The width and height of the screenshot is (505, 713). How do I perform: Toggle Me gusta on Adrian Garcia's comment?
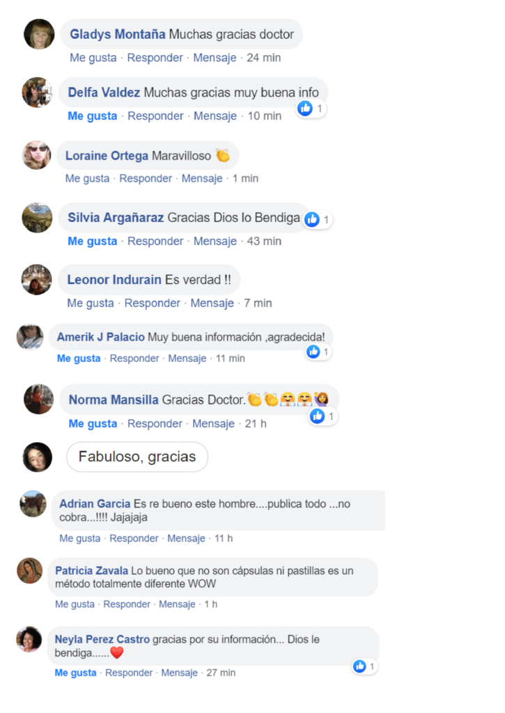(79, 538)
